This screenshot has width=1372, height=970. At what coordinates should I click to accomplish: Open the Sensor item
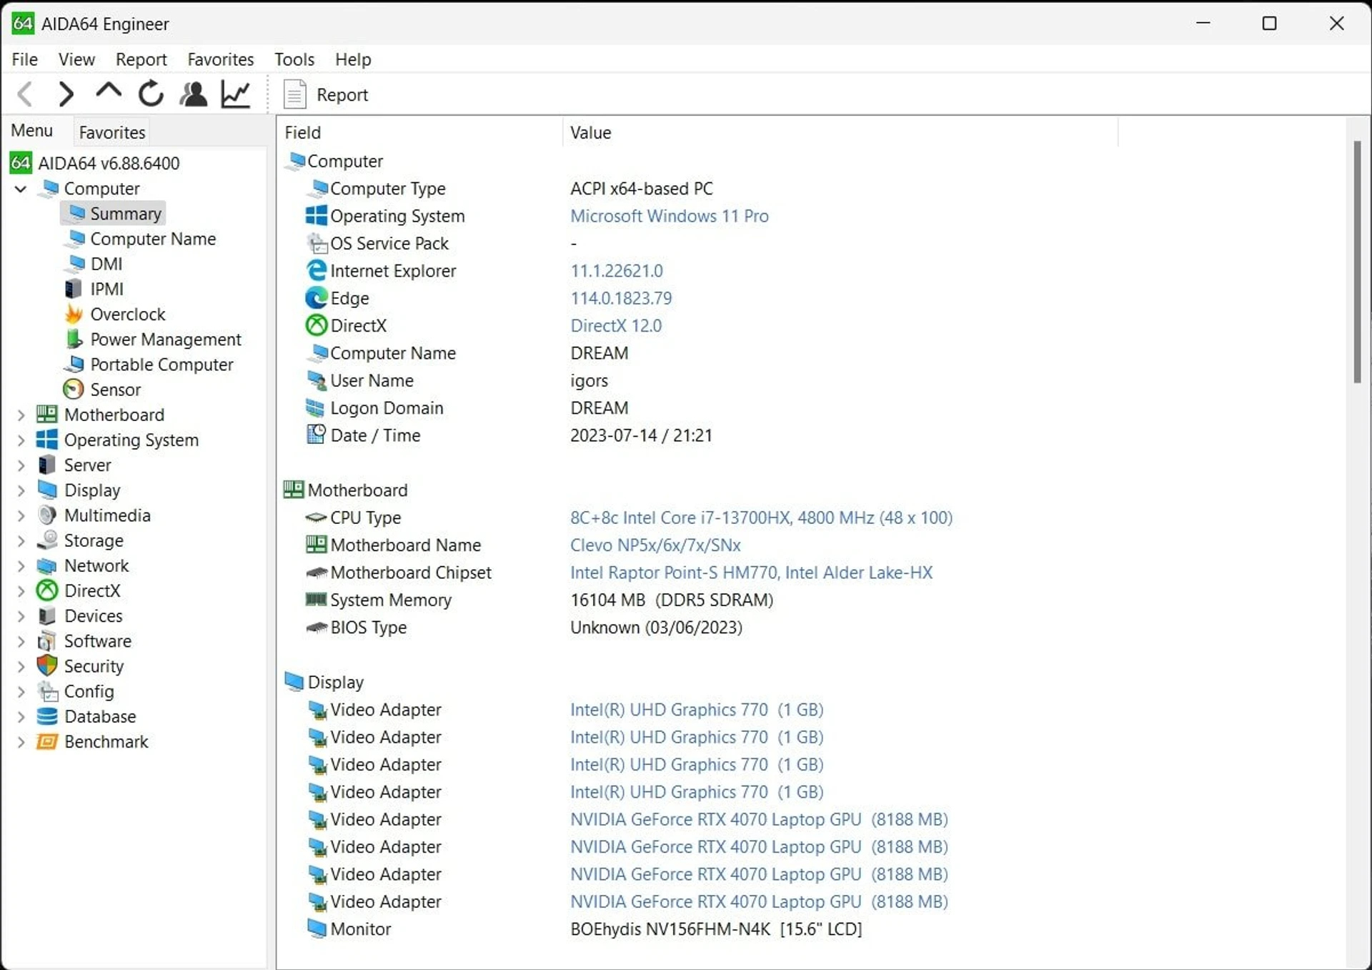click(103, 389)
